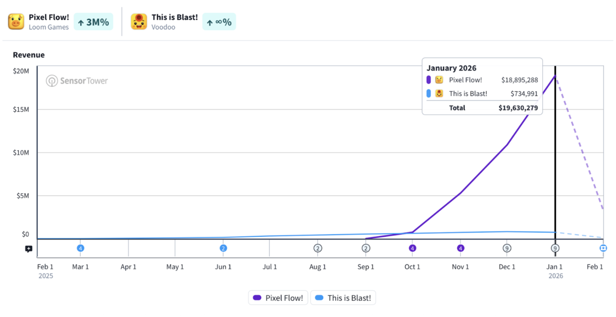The width and height of the screenshot is (616, 317).
Task: Click the This is Blast! icon in the tooltip
Action: coord(439,94)
